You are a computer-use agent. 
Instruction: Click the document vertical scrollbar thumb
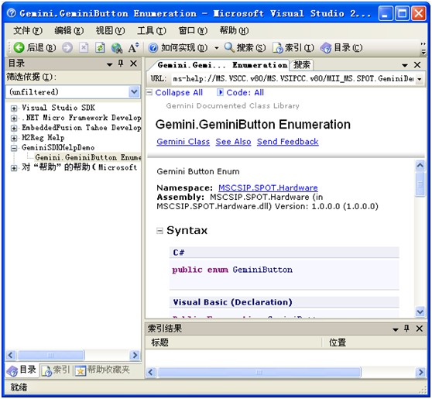click(420, 184)
